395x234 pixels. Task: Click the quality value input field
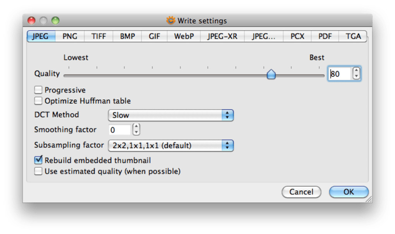point(340,74)
